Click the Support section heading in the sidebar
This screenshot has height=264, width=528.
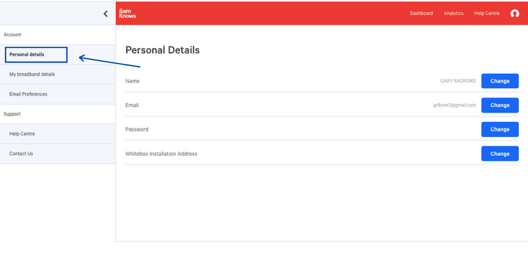click(x=12, y=114)
